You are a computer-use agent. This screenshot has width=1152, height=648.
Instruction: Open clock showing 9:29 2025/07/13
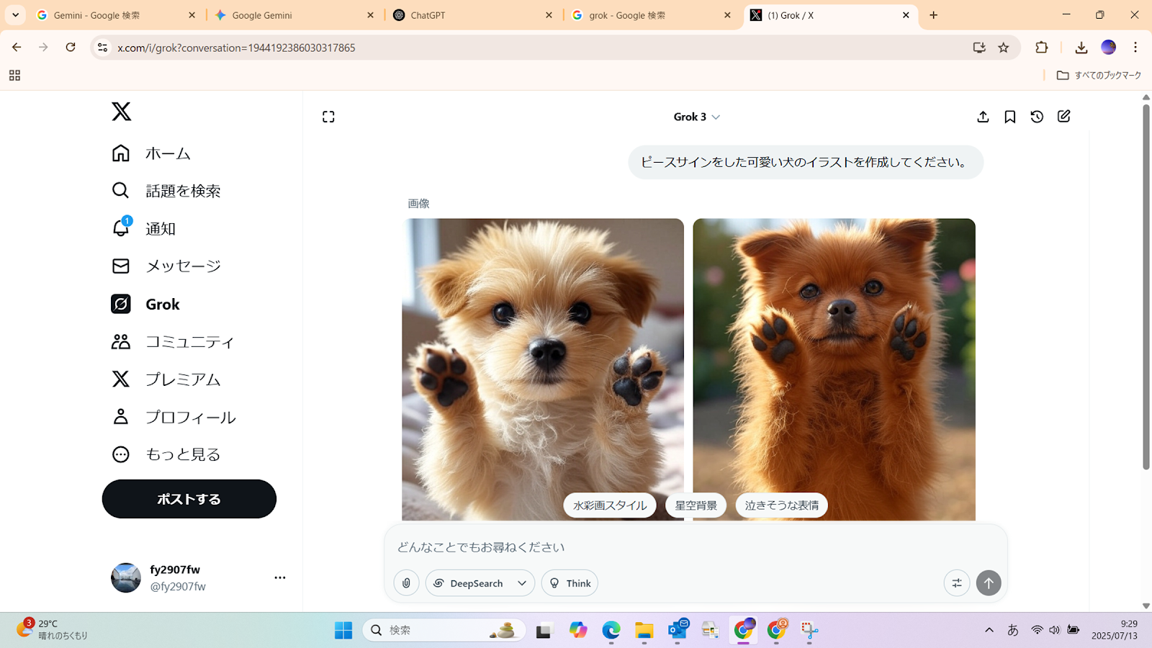[x=1115, y=630]
